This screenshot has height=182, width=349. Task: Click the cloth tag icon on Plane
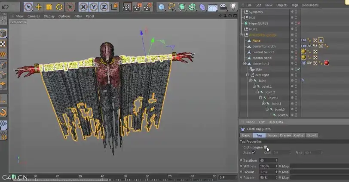click(321, 40)
